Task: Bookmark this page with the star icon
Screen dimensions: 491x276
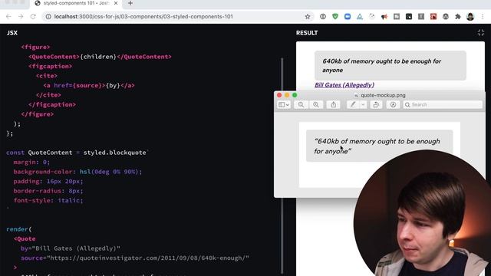Action: (x=308, y=17)
